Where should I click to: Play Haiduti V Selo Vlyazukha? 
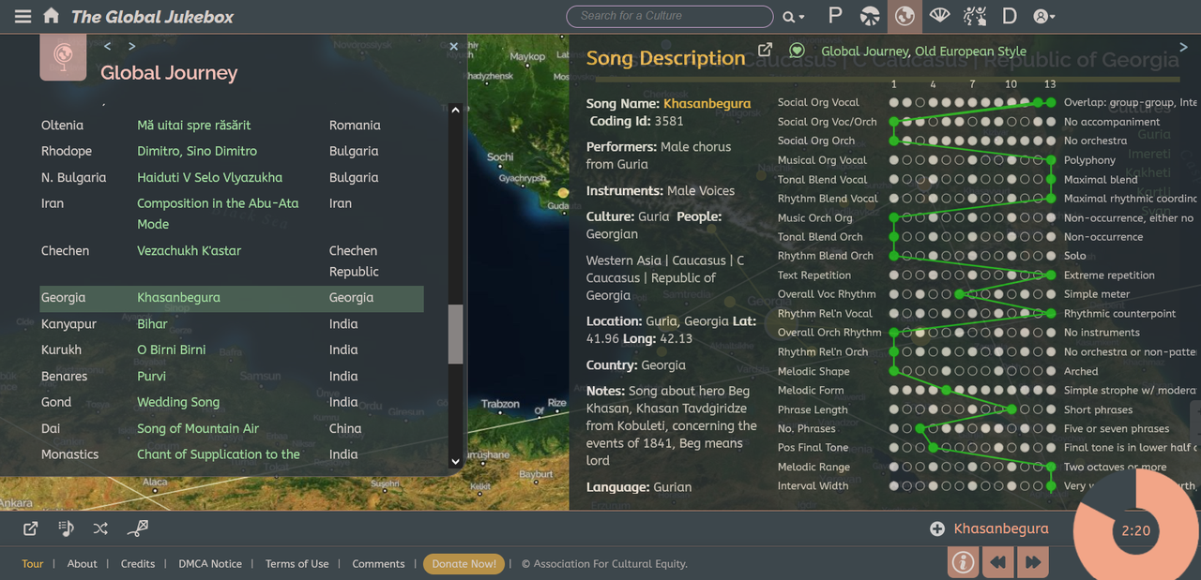pos(209,177)
